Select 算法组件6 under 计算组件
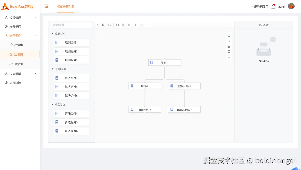The image size is (301, 170). coord(71,96)
